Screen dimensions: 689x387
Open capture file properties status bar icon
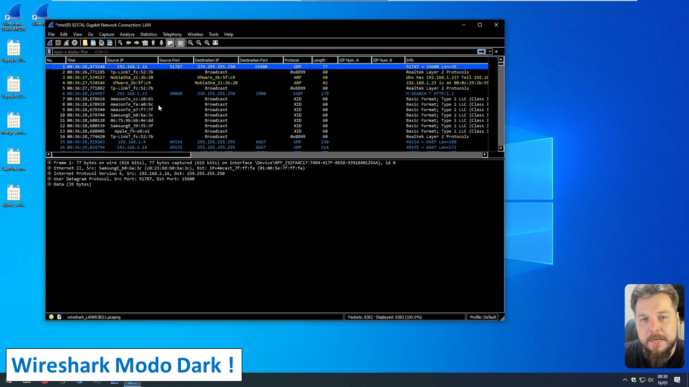click(59, 317)
